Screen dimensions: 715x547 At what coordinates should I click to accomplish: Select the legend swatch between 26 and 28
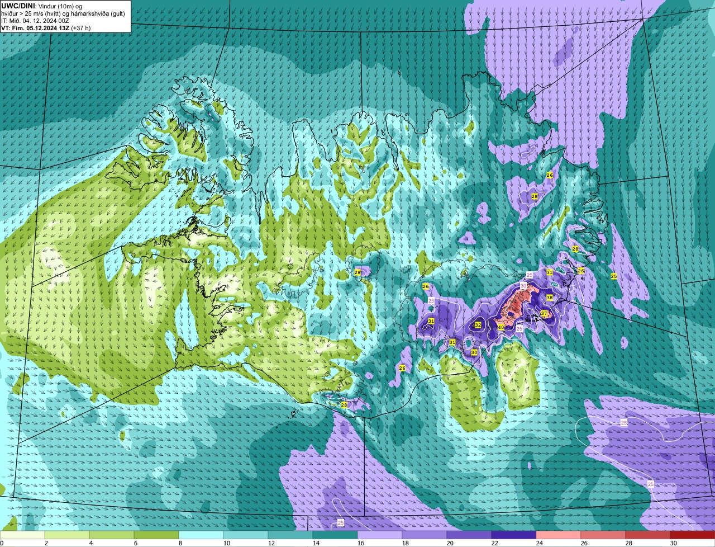[x=603, y=535]
